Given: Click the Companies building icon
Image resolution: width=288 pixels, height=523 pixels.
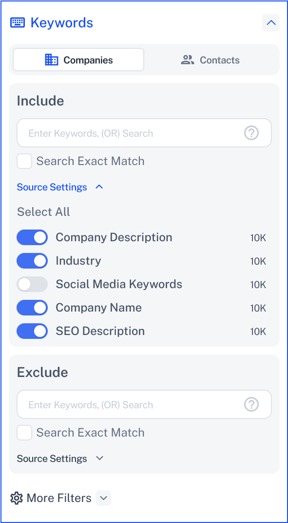Looking at the screenshot, I should (x=51, y=60).
